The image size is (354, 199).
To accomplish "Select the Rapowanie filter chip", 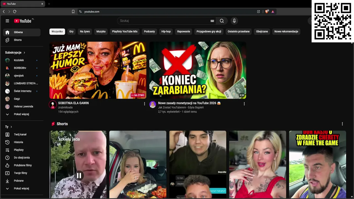I will 184,32.
